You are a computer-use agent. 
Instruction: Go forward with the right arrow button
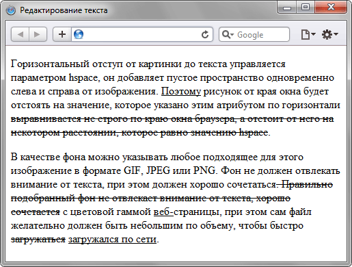point(38,34)
